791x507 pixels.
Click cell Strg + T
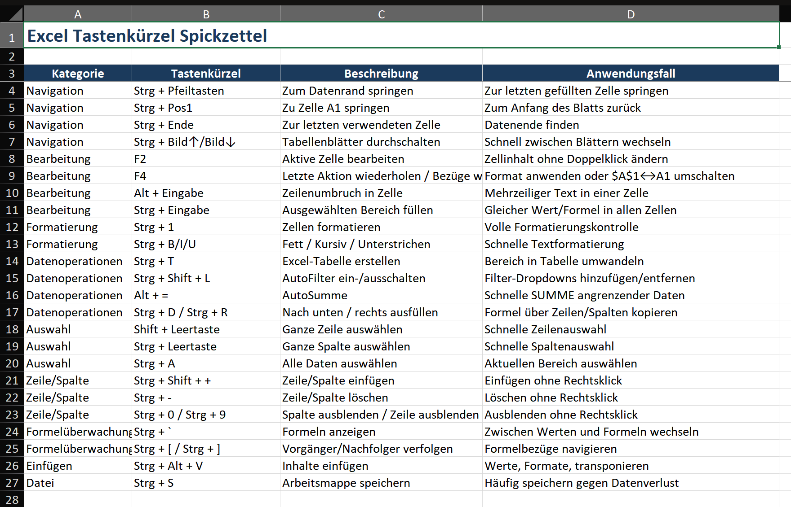click(x=206, y=261)
